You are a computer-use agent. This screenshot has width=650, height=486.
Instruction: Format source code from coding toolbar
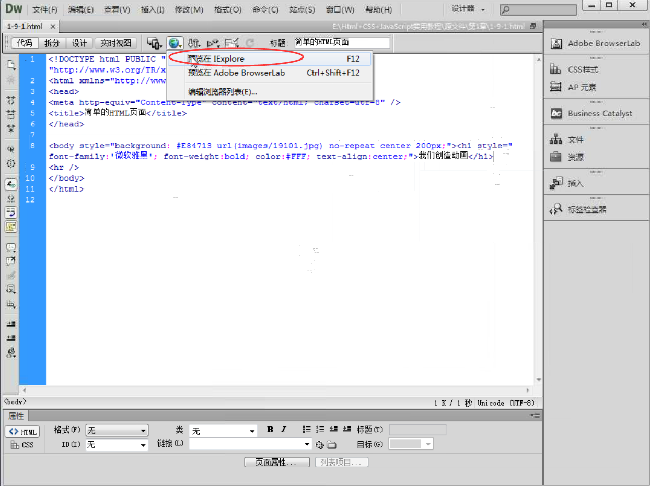[x=11, y=353]
